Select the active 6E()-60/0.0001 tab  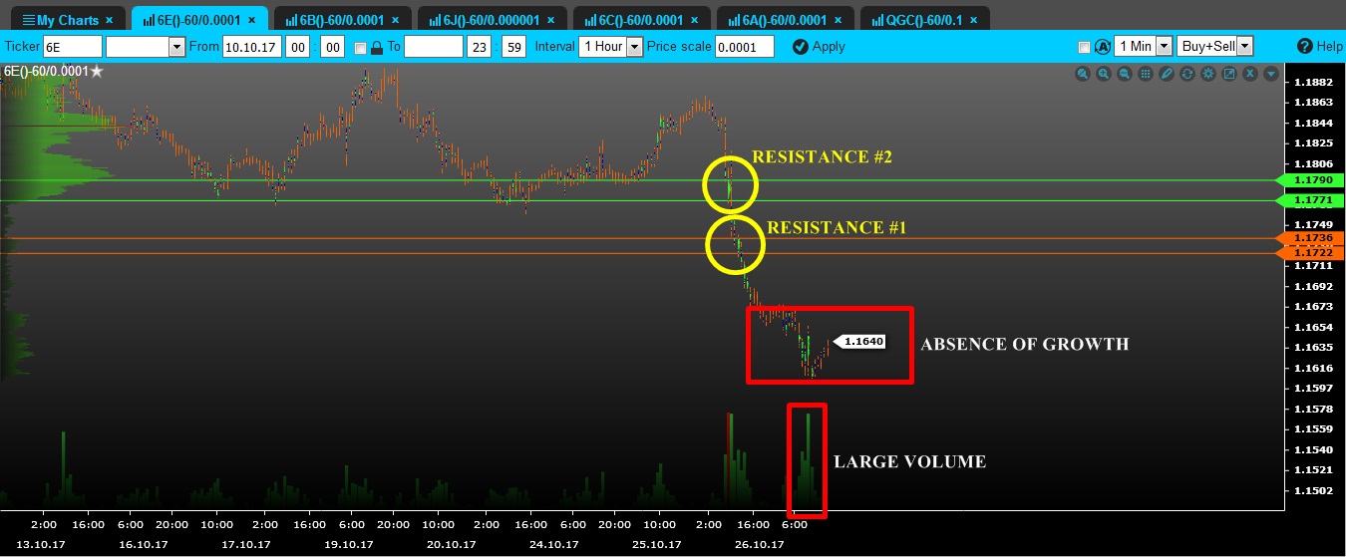point(198,20)
